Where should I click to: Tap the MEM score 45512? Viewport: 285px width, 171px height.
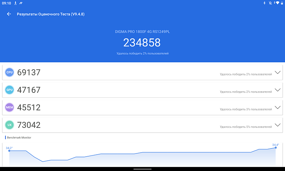[x=29, y=107]
